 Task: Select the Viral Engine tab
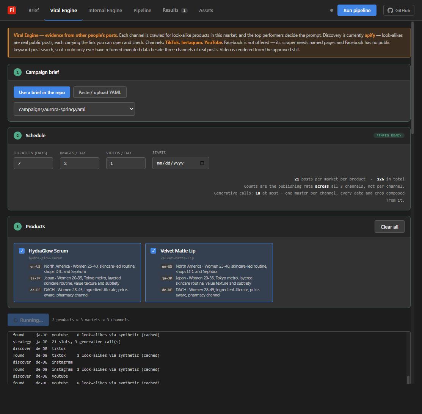(64, 10)
